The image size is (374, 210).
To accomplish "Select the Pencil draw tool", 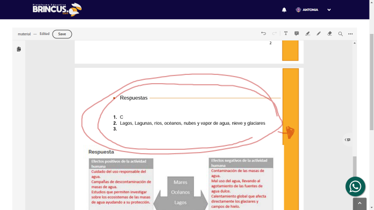I will (319, 33).
